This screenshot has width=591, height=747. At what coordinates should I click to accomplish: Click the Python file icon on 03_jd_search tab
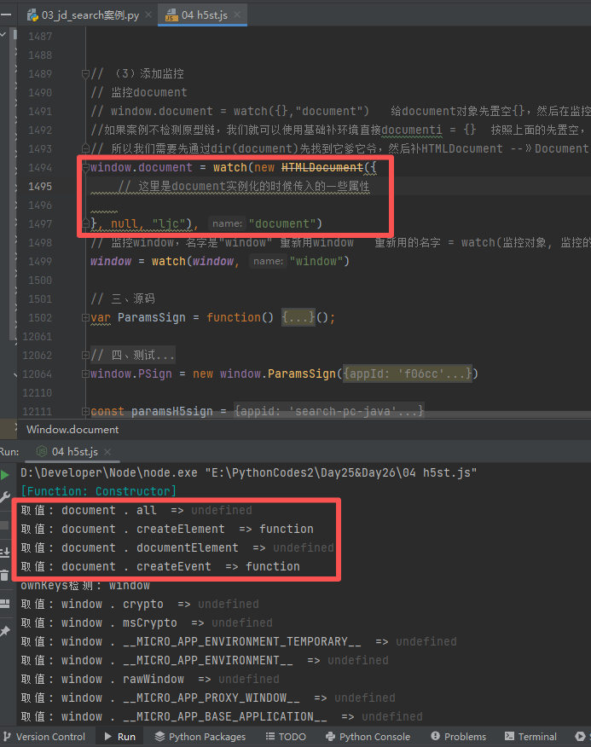click(32, 15)
